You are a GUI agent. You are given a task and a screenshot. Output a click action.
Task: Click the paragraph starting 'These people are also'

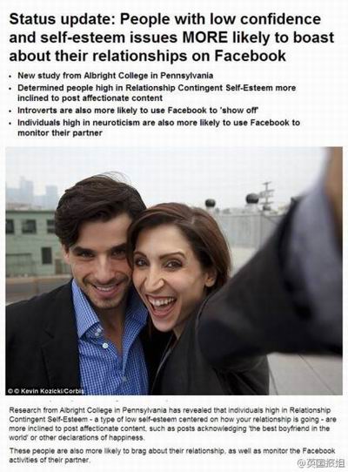171,455
